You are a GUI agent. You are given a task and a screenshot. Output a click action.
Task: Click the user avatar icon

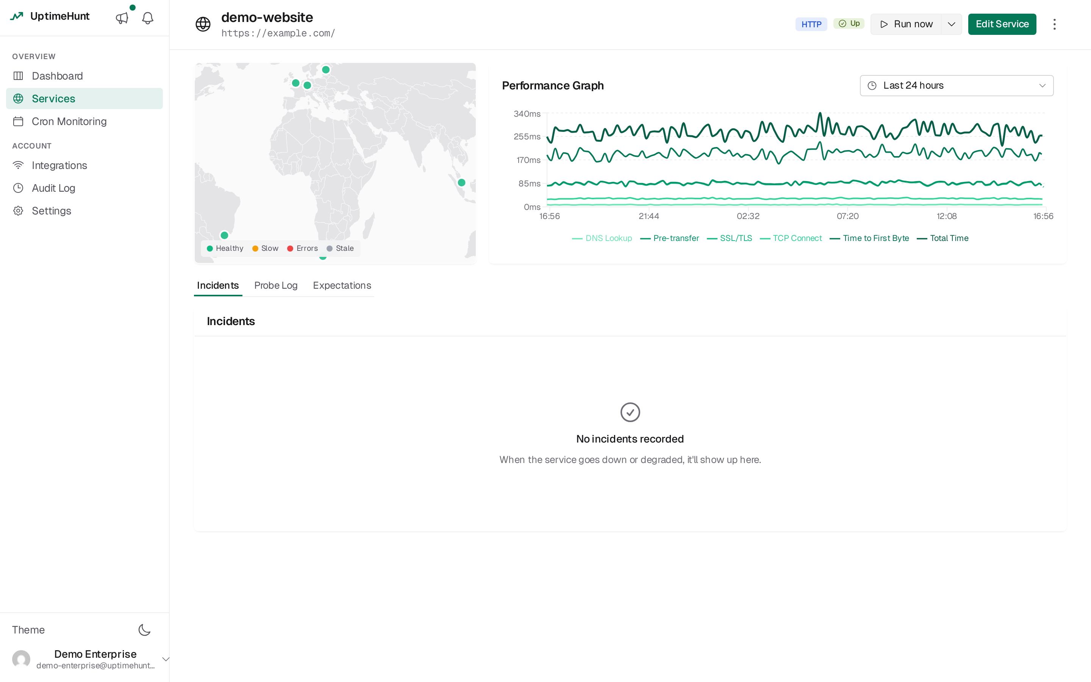pos(21,659)
